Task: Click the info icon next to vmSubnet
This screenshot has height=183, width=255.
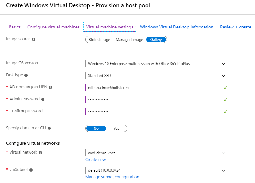Action: point(31,170)
